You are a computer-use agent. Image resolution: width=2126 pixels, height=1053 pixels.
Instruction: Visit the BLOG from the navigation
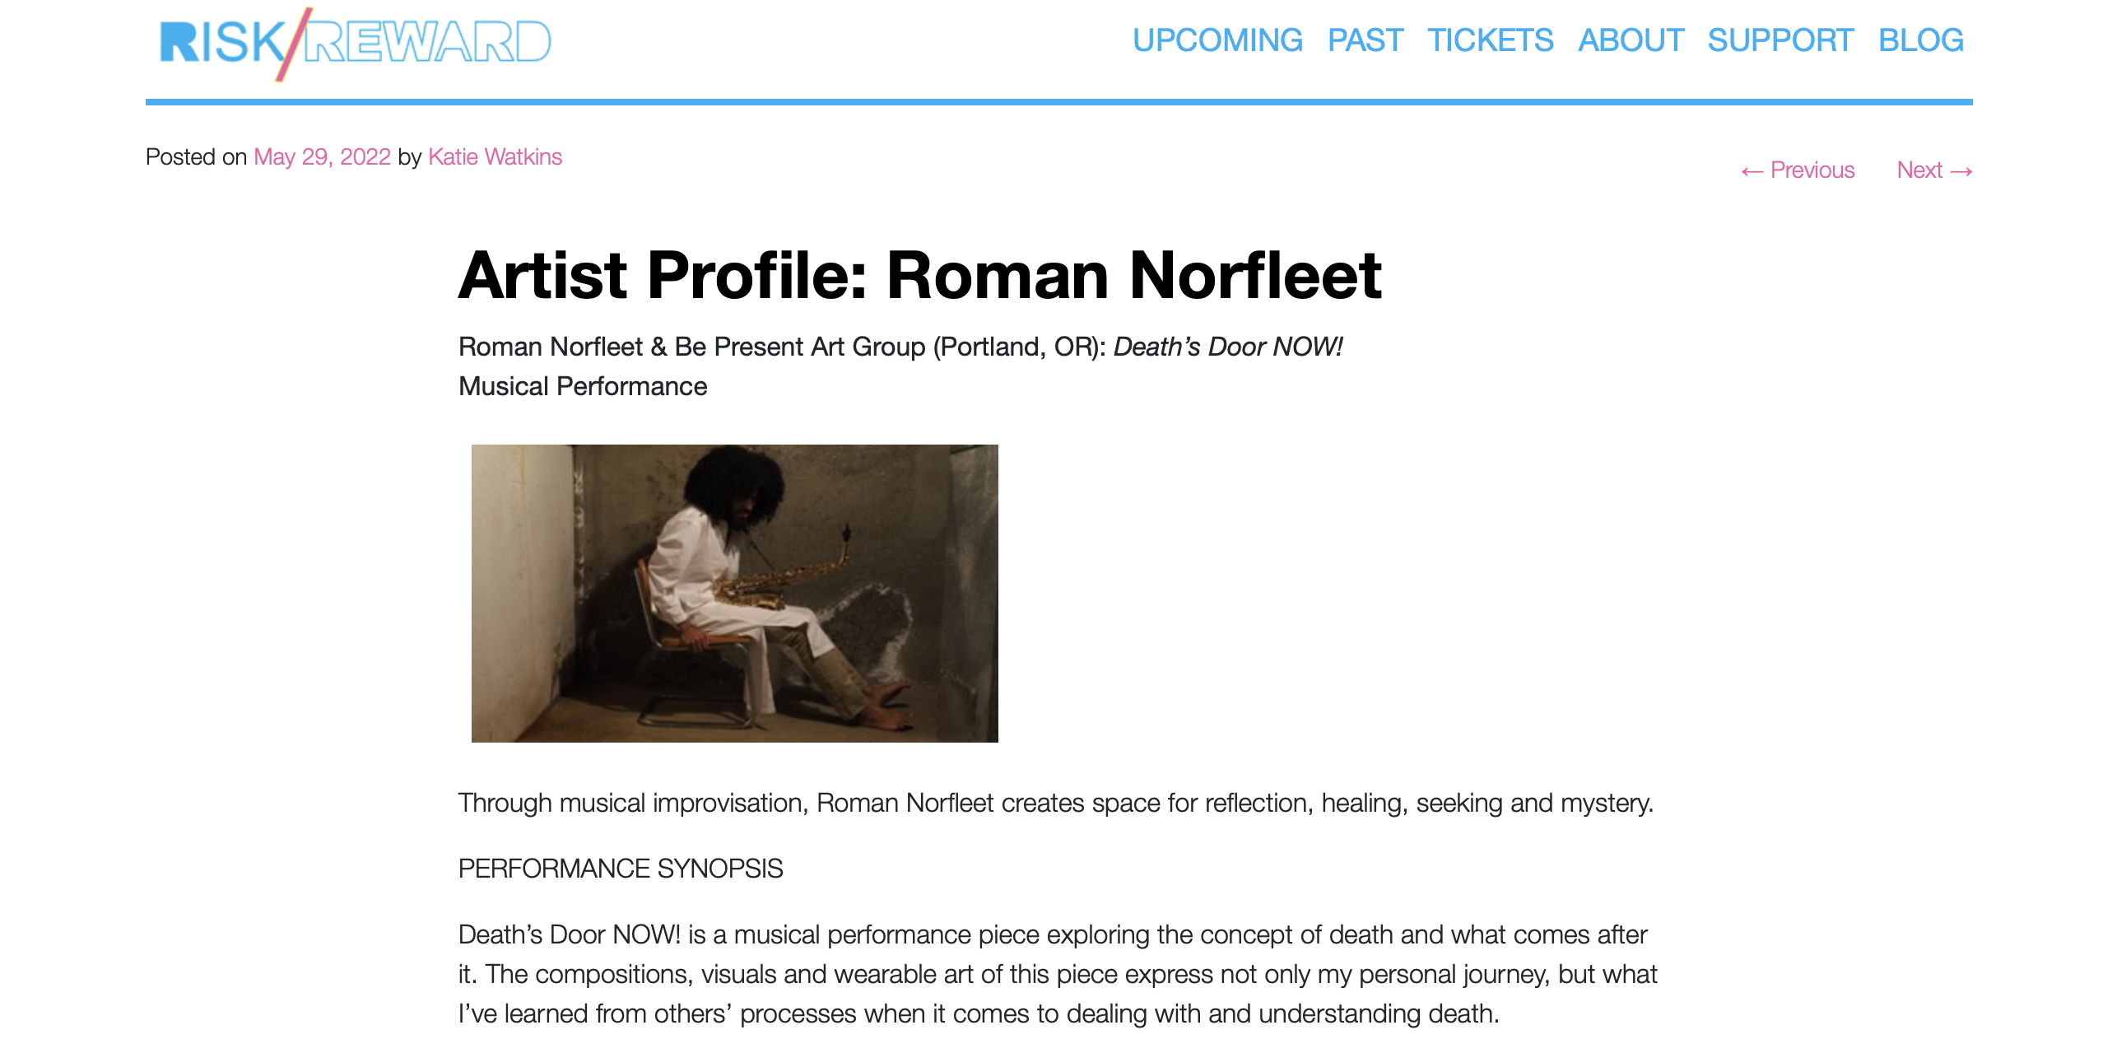[x=1919, y=40]
